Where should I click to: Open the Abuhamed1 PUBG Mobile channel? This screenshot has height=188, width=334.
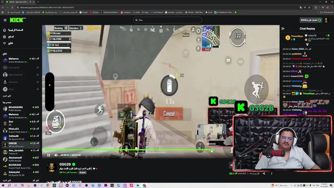point(21,159)
